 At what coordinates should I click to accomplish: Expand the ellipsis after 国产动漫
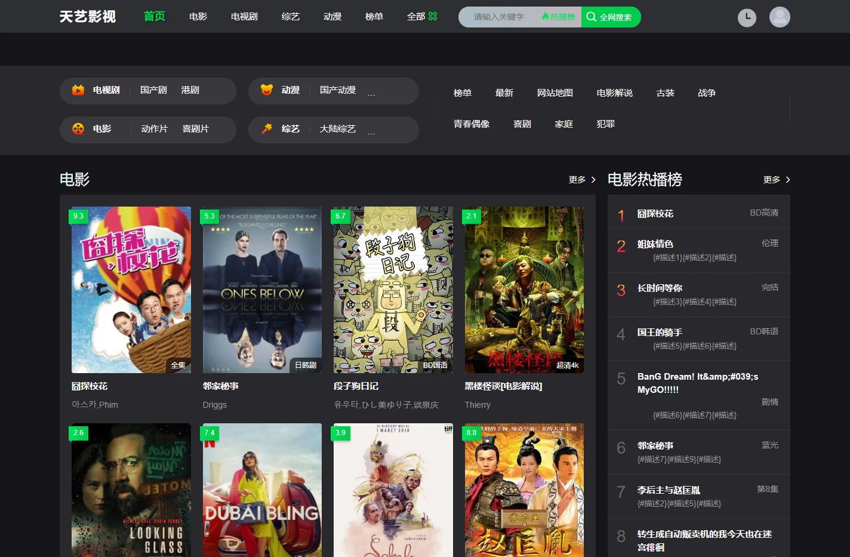[372, 93]
